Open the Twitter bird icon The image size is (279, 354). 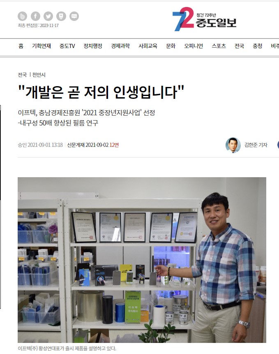coord(48,16)
